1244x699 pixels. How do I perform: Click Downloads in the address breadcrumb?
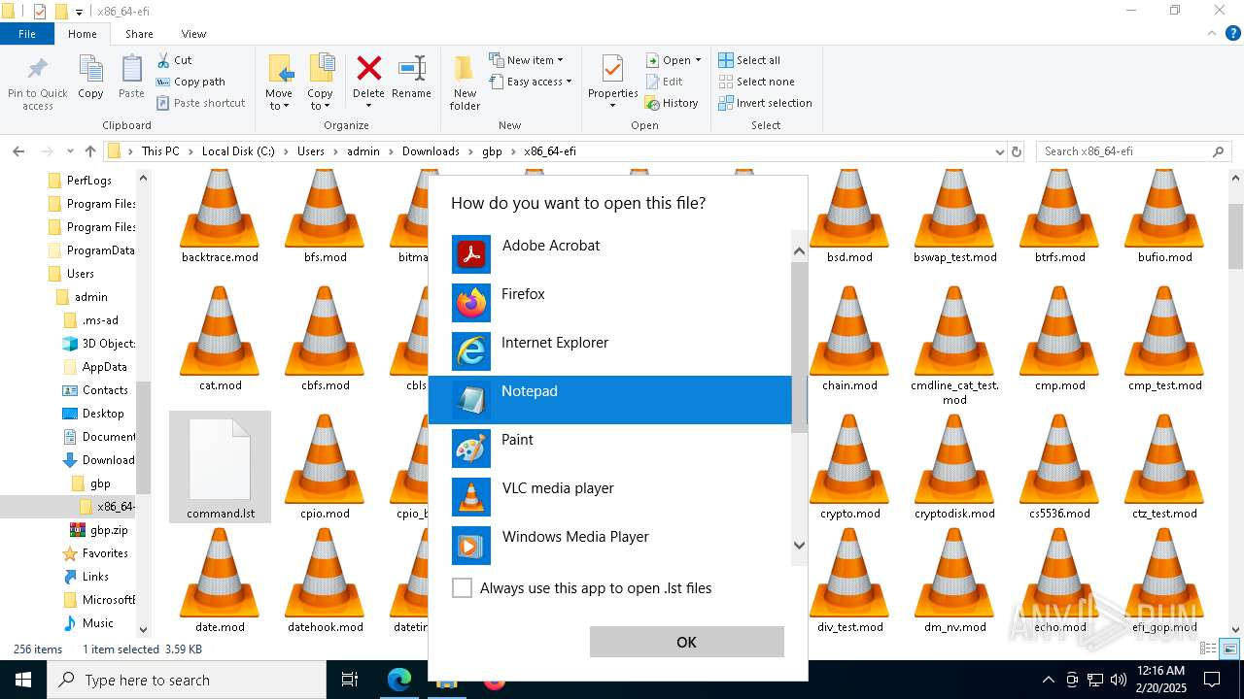click(x=431, y=151)
